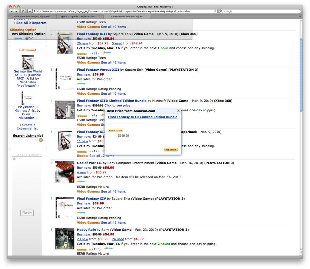Expand the Brian J. Alexander profile dropdown arrow
The height and width of the screenshot is (269, 310).
[x=36, y=118]
